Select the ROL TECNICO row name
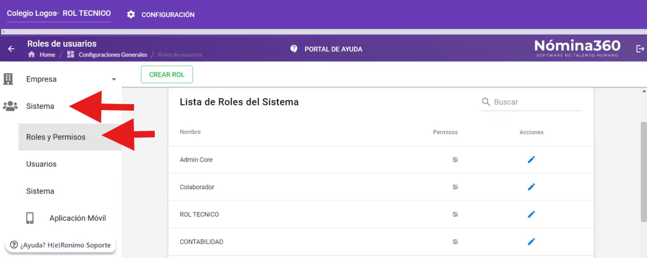 (199, 214)
